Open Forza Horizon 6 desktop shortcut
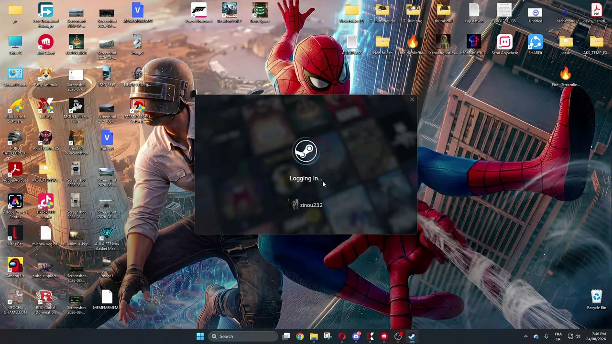 click(x=198, y=13)
